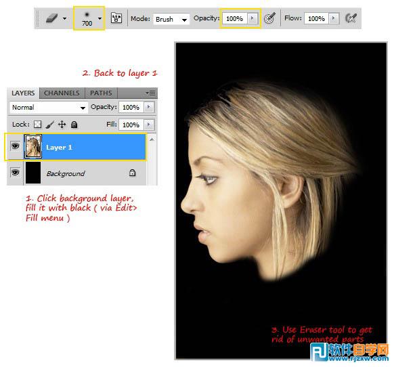Hide the Background layer eye icon
The width and height of the screenshot is (394, 367).
tap(16, 173)
